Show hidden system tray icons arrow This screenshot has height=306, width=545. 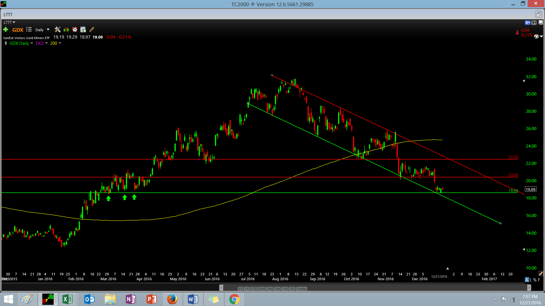[495, 299]
